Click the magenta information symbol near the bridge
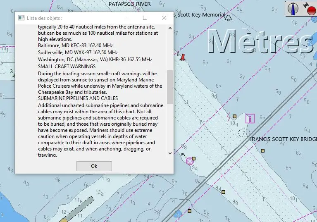Screen dimensions: 317x222 pos(250,119)
